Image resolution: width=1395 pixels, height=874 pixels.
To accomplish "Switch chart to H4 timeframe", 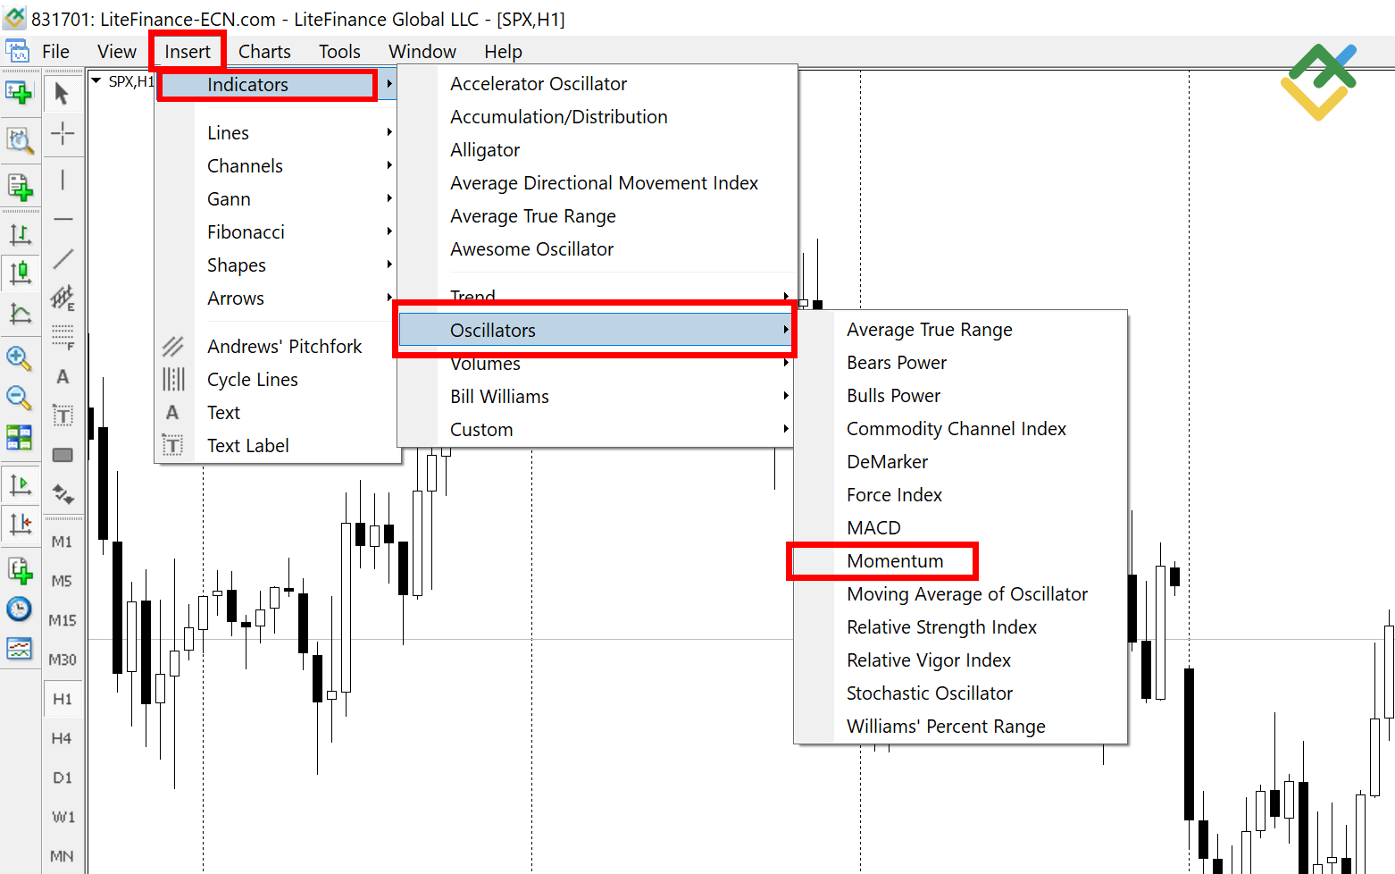I will [62, 738].
